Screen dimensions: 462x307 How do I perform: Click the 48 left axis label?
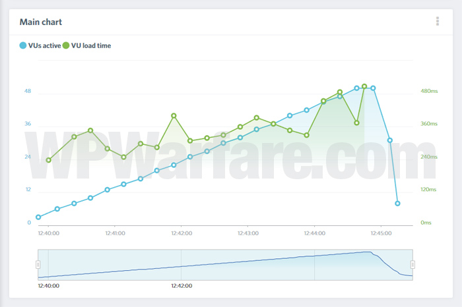tap(28, 91)
